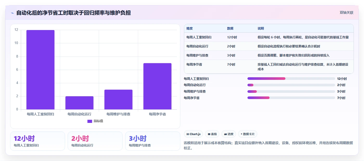Click table data cell 7小时

[231, 65]
